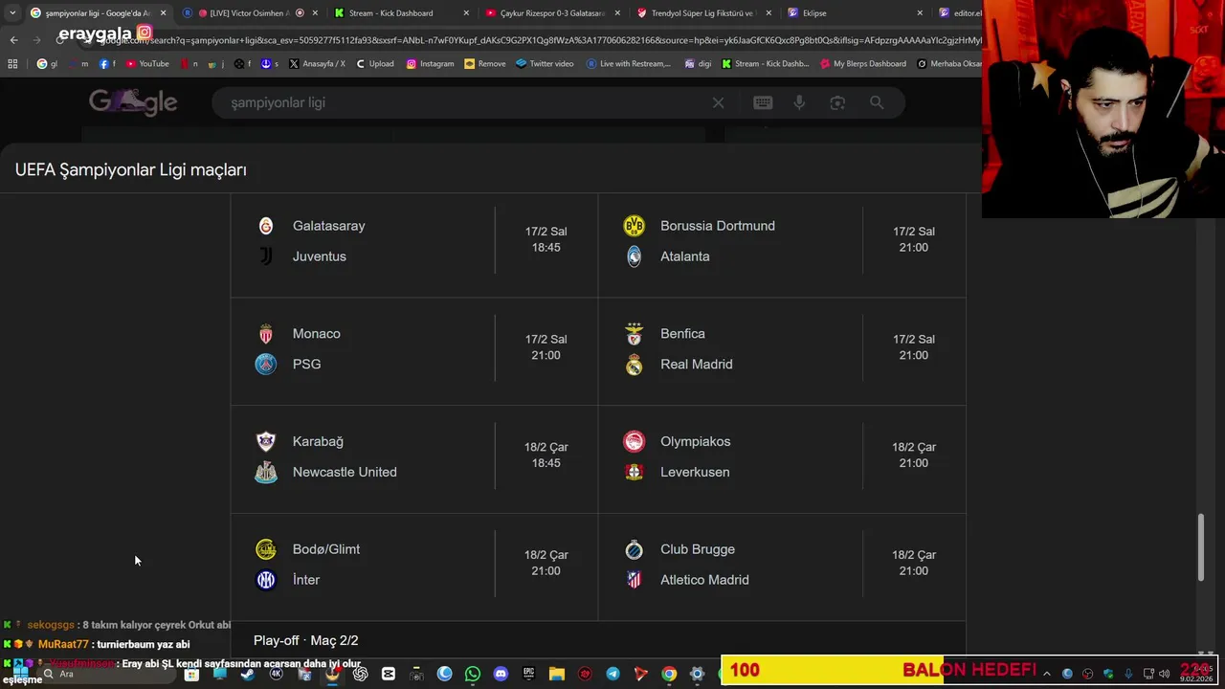
Task: Switch to the Çaykur Rizespor 0-3 Galatasaray tab
Action: (551, 13)
